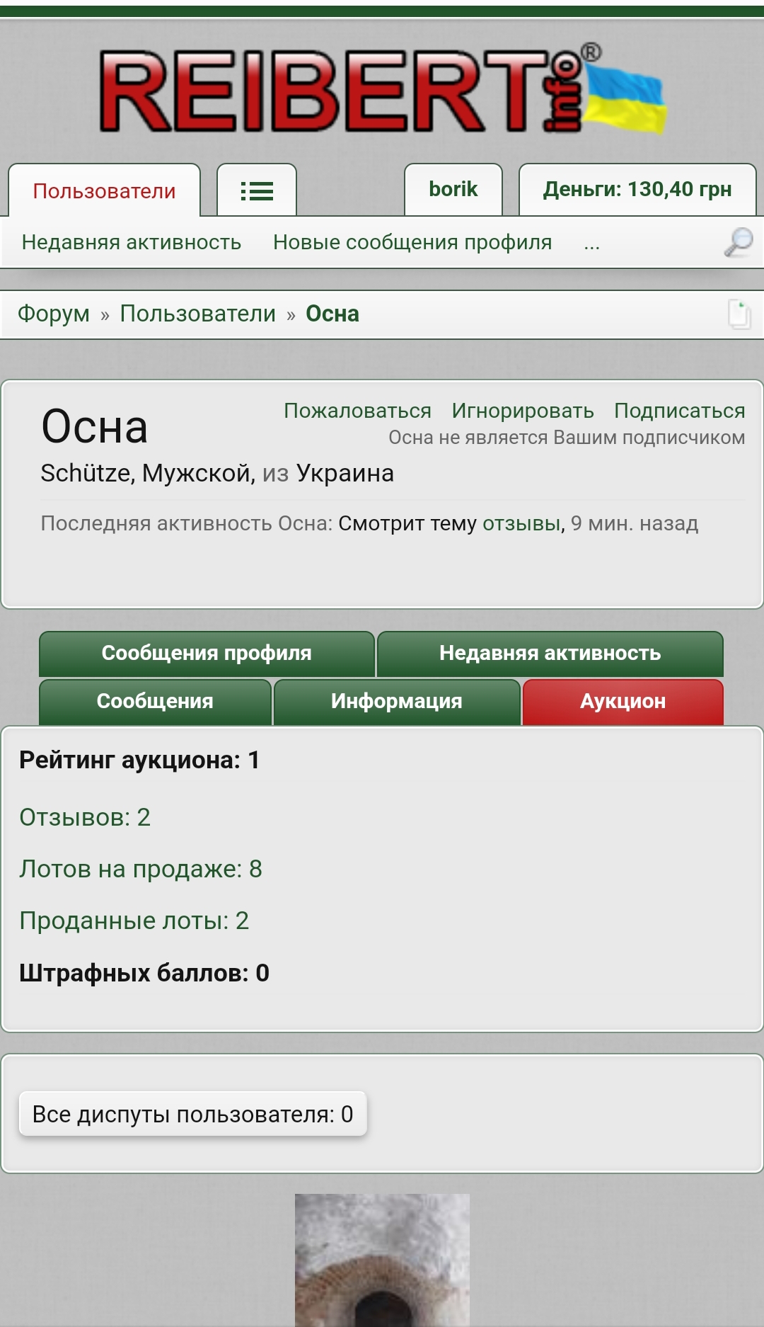764x1327 pixels.
Task: Click the user avatar photo thumbnail
Action: 382,1260
